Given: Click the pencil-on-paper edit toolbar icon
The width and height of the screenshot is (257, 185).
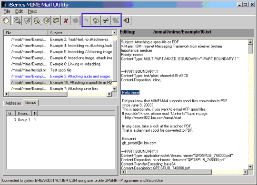Looking at the screenshot, I should 46,20.
